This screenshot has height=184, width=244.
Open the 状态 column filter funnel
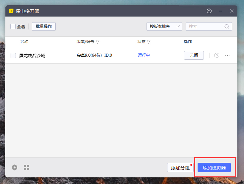149,42
